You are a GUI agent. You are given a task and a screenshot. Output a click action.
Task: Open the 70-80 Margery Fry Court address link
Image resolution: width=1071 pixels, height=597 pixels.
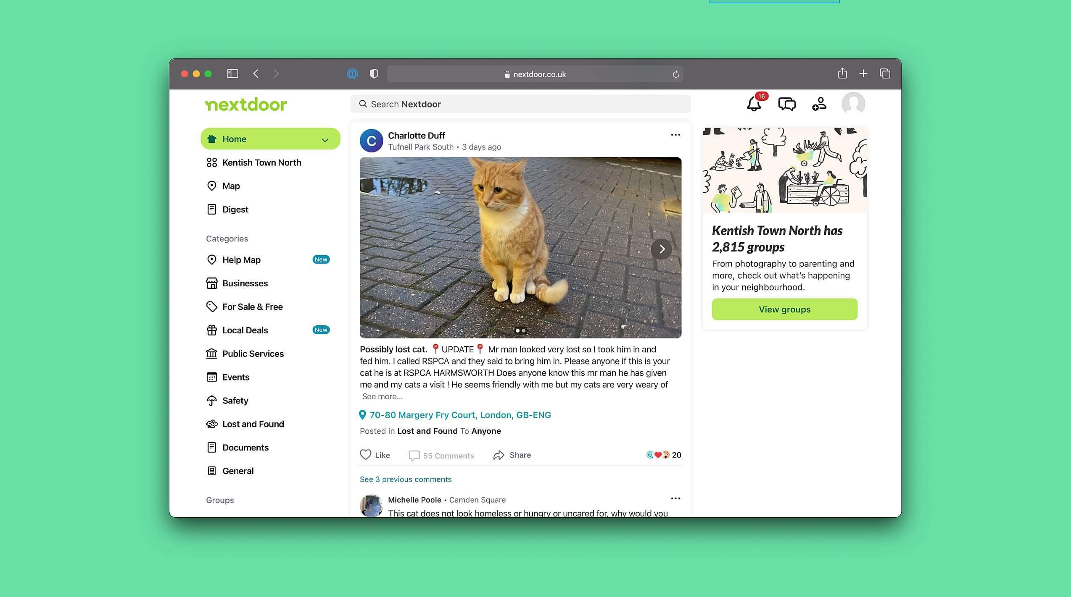460,415
